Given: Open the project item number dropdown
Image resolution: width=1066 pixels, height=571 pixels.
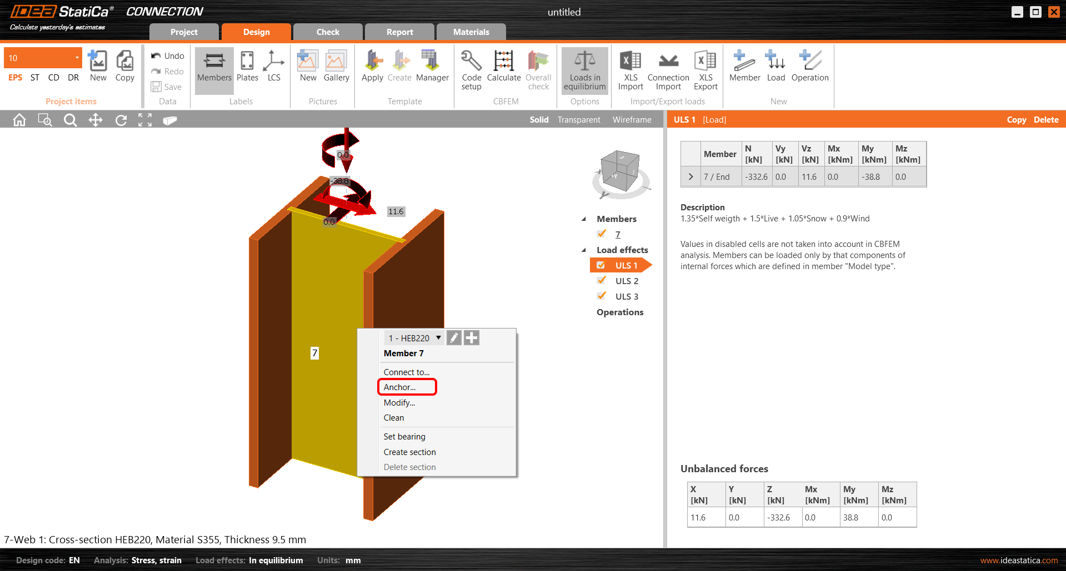Looking at the screenshot, I should (x=77, y=58).
